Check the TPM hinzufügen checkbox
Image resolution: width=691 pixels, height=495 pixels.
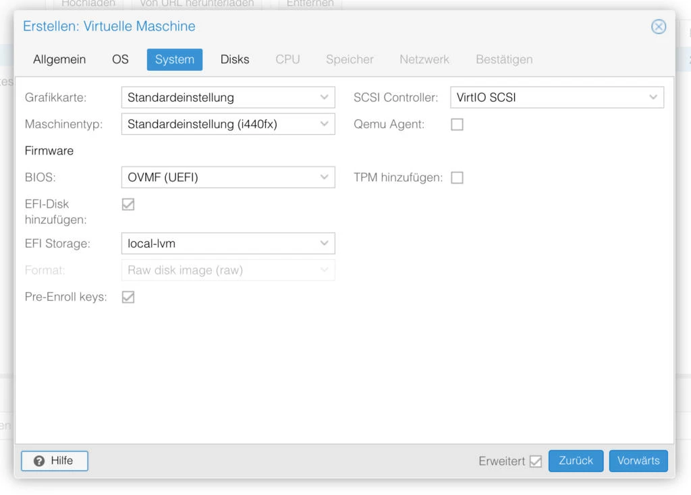457,178
